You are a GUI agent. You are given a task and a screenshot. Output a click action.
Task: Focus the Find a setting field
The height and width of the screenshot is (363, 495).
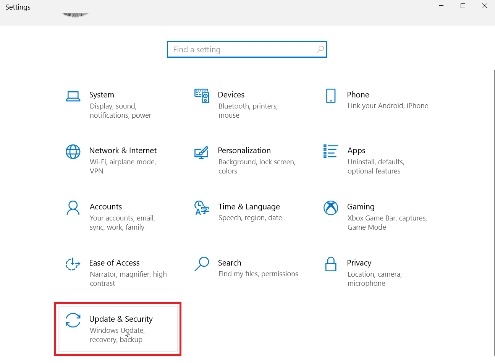247,49
